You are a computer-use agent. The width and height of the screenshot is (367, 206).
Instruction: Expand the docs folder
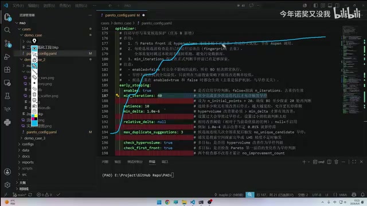click(19, 156)
